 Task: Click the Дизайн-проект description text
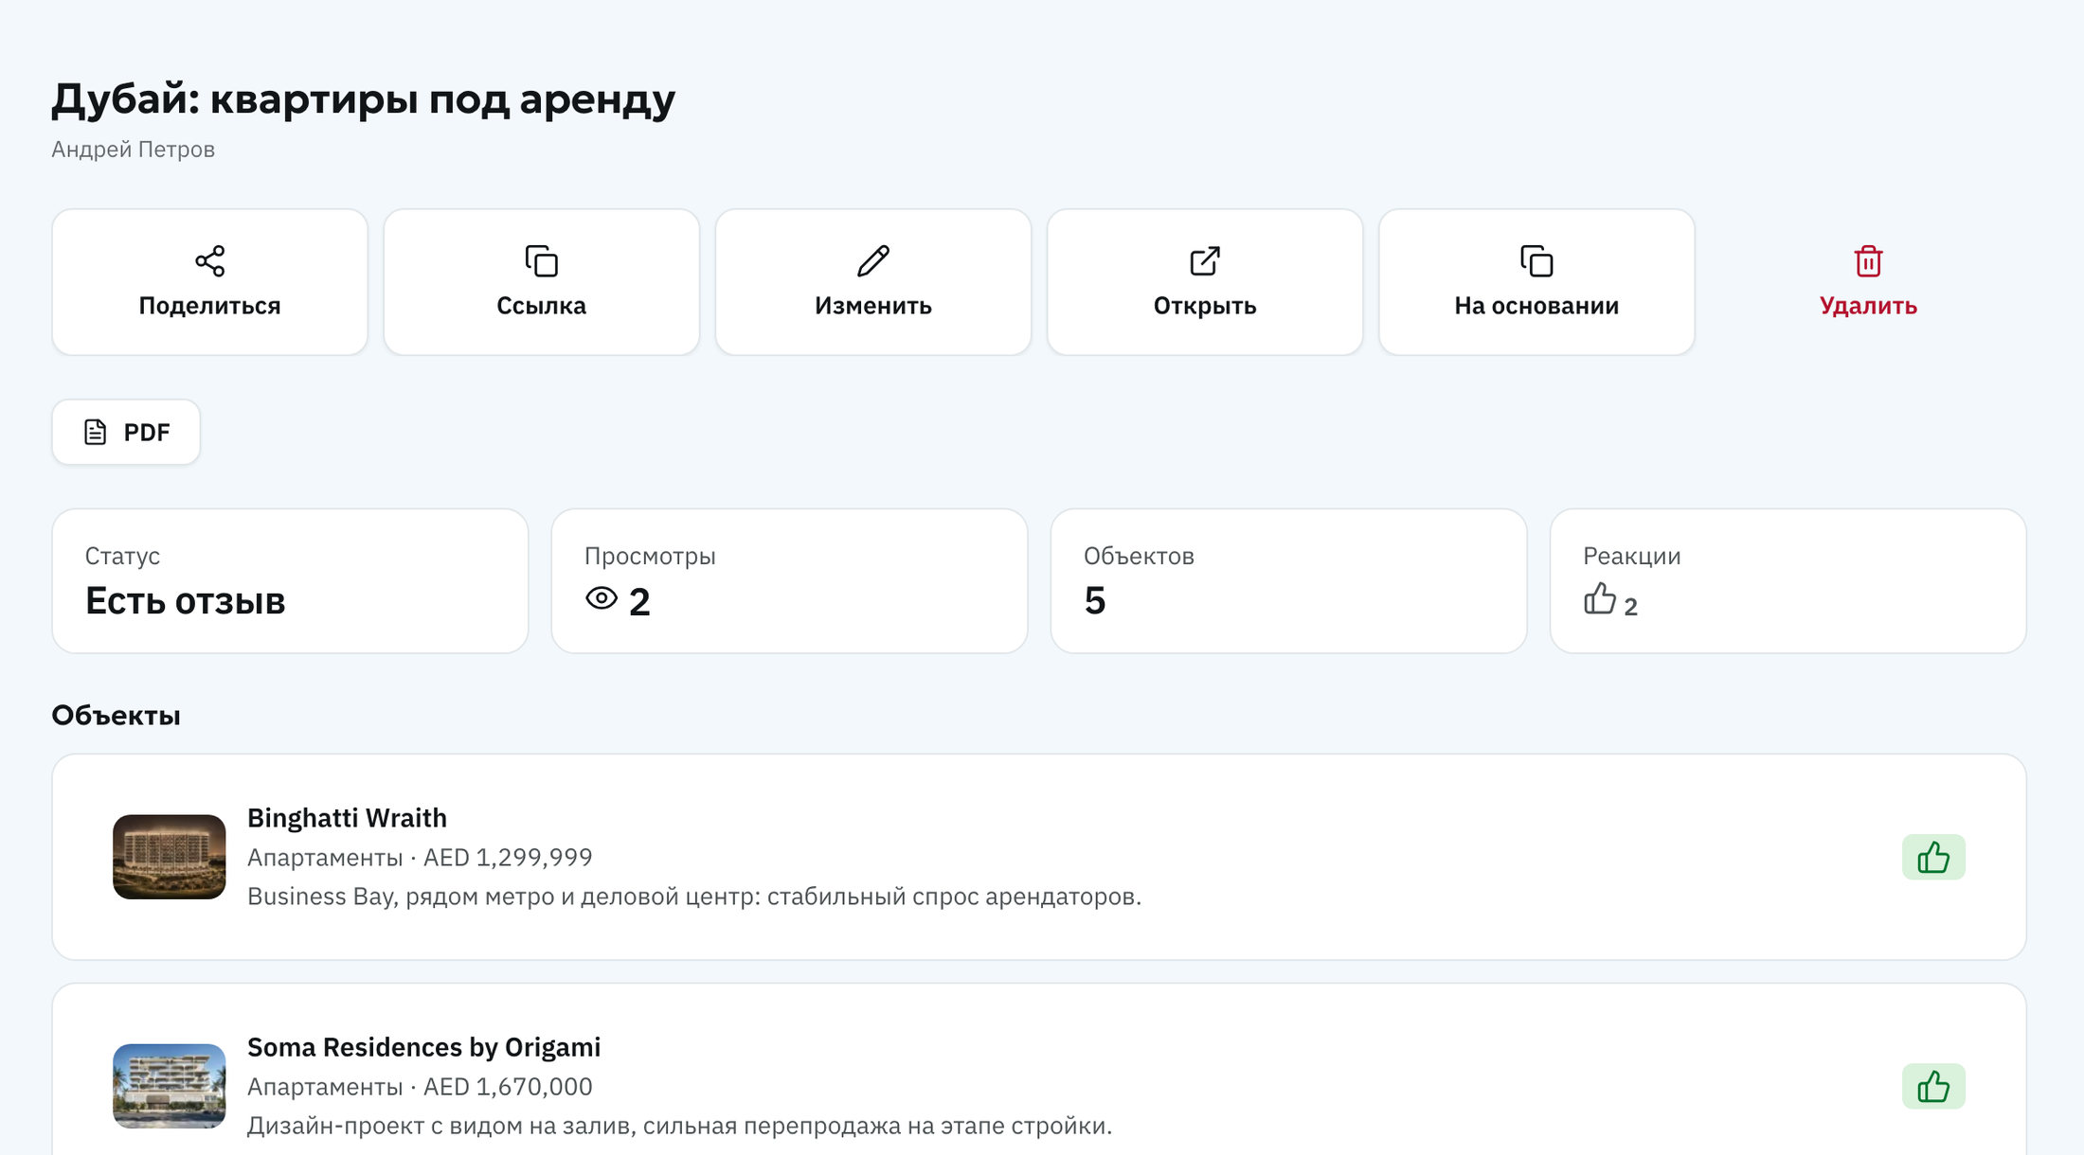coord(679,1126)
